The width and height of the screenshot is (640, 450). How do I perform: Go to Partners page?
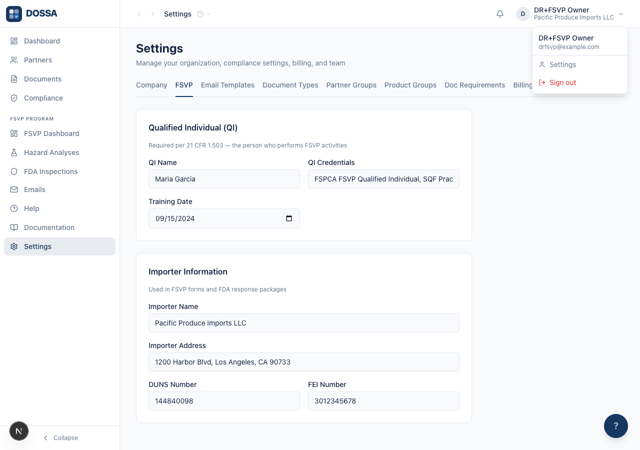(x=59, y=60)
